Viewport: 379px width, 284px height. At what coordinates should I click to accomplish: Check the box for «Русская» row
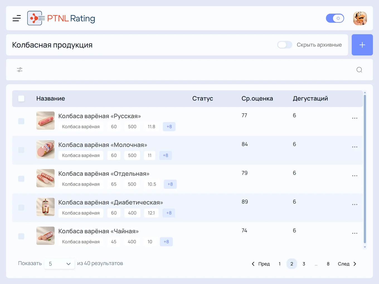click(x=21, y=121)
